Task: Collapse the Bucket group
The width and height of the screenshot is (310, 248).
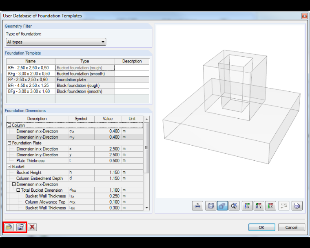Action: 9,166
